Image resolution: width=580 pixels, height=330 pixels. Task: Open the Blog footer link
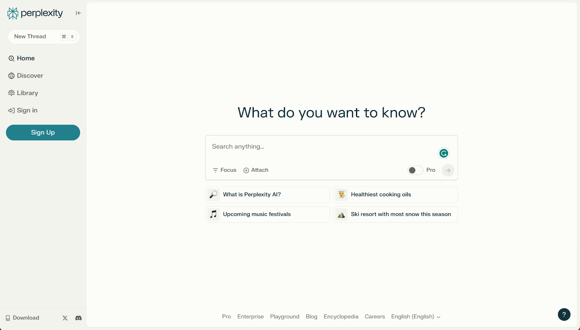(x=311, y=317)
